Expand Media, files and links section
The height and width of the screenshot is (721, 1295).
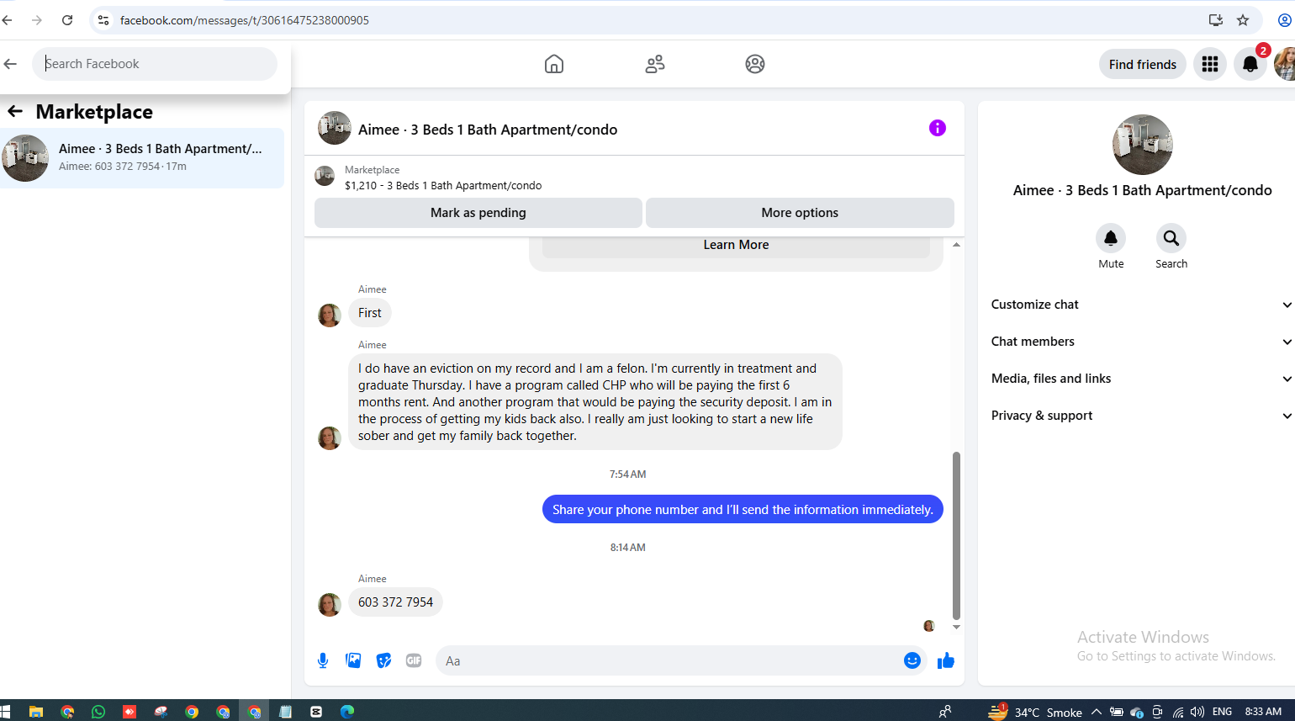pos(1142,379)
